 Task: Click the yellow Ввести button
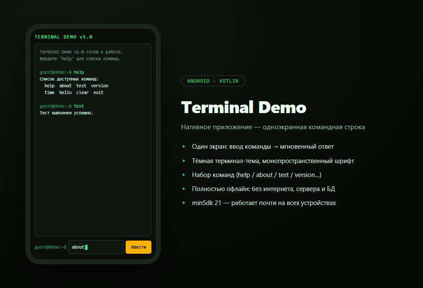138,247
